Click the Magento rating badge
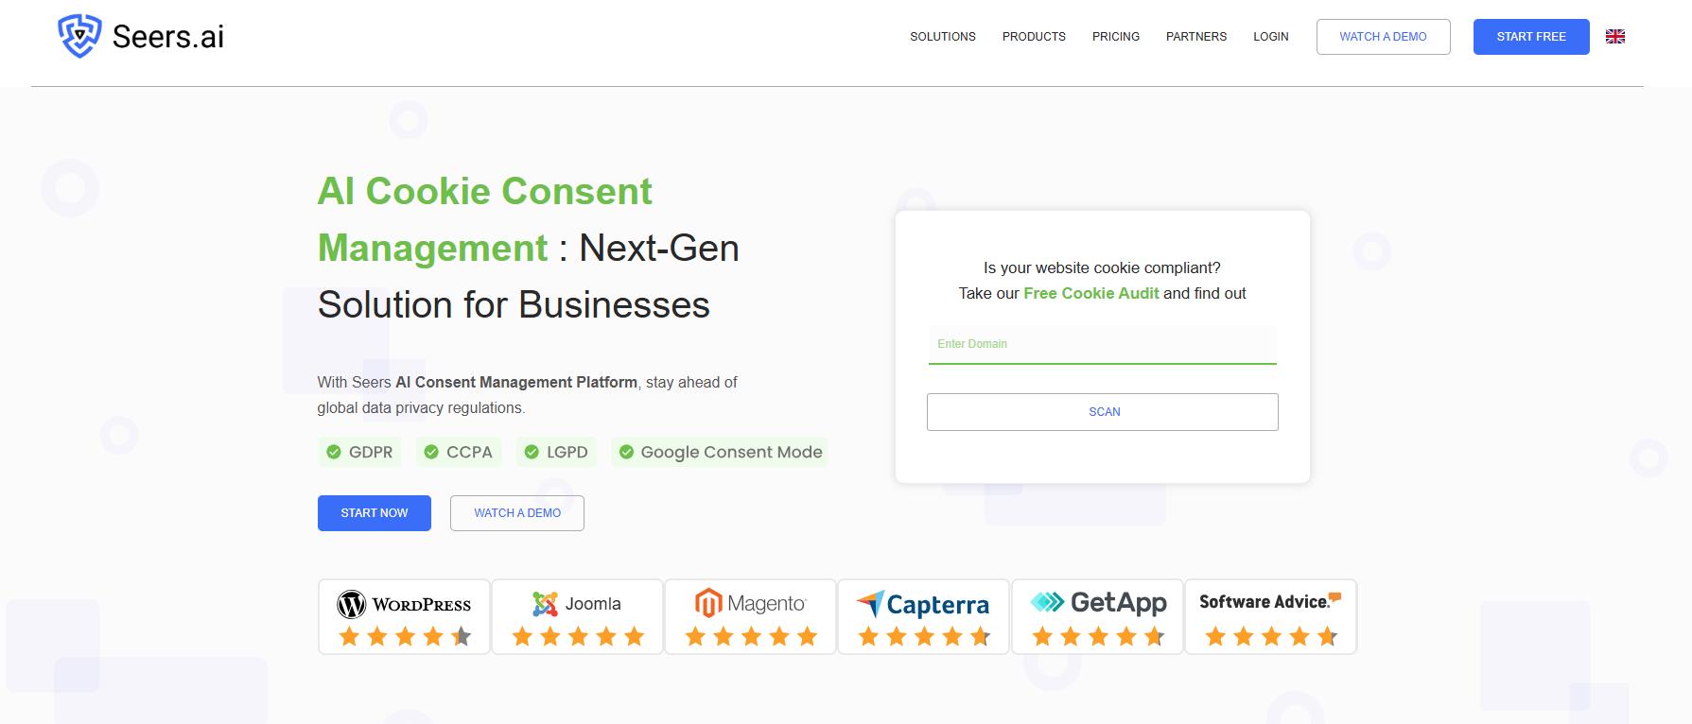 [750, 616]
